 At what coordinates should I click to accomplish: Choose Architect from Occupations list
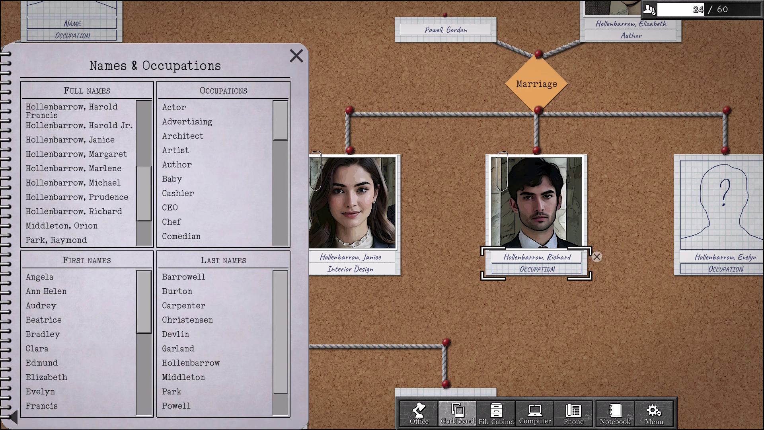pos(183,136)
